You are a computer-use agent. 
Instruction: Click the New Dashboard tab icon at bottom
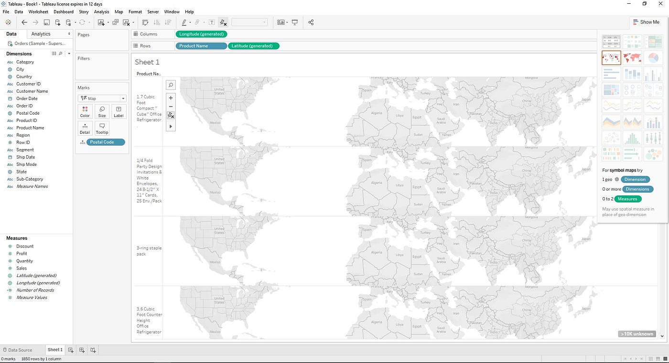point(82,350)
